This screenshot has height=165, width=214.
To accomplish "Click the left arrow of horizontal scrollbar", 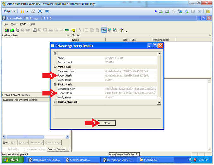I will pos(4,137).
